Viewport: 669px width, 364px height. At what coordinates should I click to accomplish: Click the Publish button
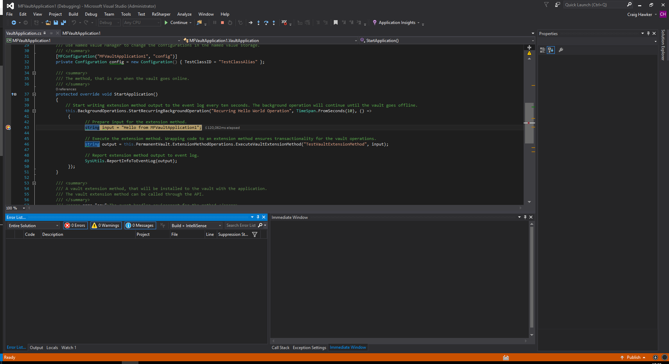(x=634, y=357)
